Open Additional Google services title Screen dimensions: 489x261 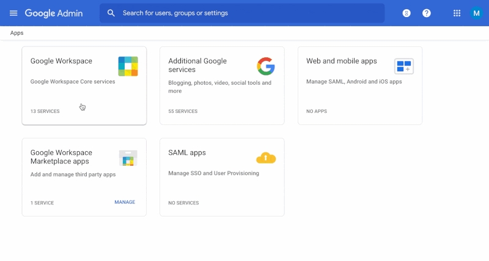click(197, 65)
